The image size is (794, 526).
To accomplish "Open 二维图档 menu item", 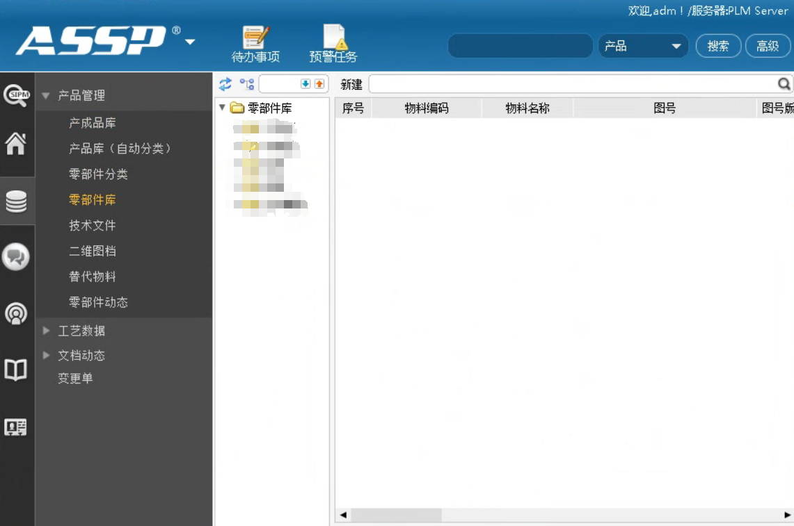I will pyautogui.click(x=92, y=251).
